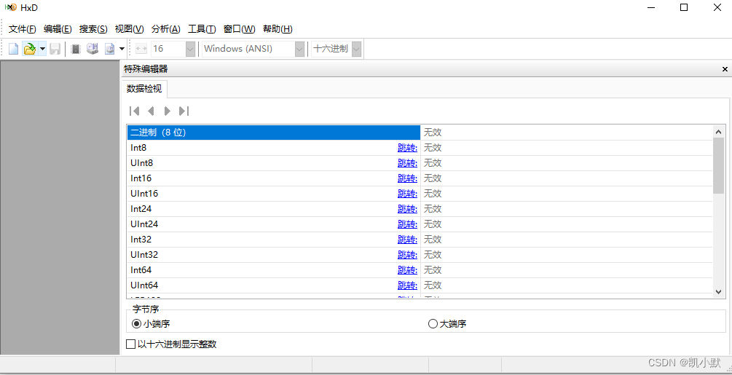The height and width of the screenshot is (375, 732).
Task: Click 跳转 link in the UInt16 row
Action: [408, 194]
